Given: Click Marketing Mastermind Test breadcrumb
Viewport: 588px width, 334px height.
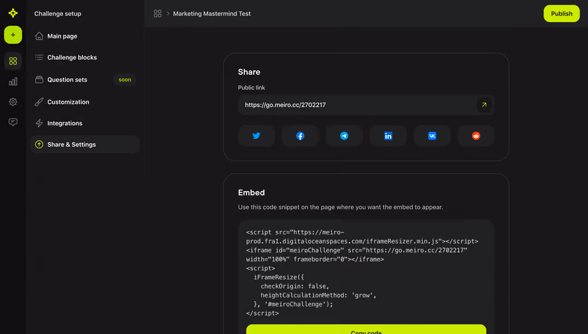Looking at the screenshot, I should [212, 13].
